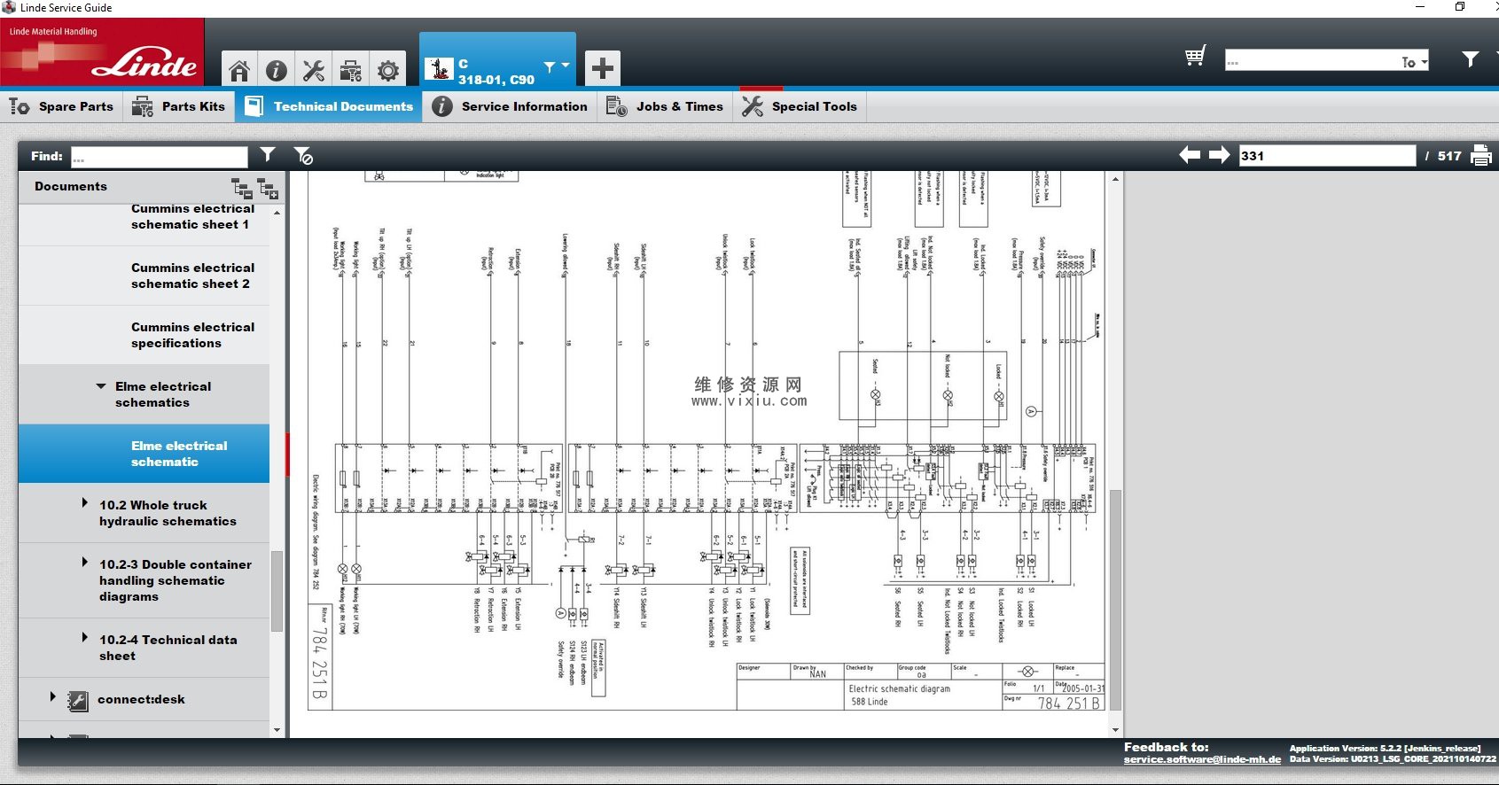The width and height of the screenshot is (1499, 785).
Task: Open the shopping cart
Action: tap(1195, 58)
